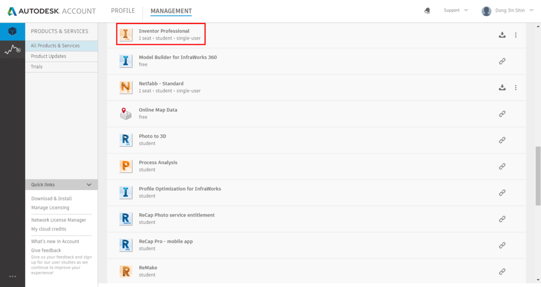
Task: Open the Dong Jin Shin account dropdown
Action: 514,11
